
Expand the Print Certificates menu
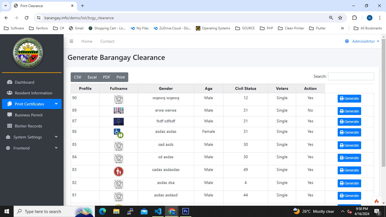(x=32, y=104)
